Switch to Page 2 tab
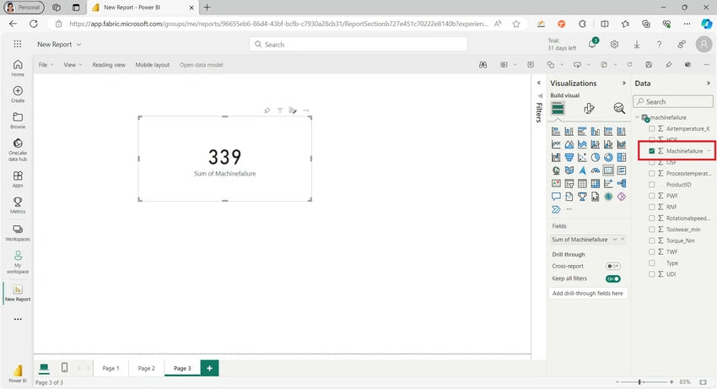Image resolution: width=717 pixels, height=389 pixels. (x=146, y=368)
